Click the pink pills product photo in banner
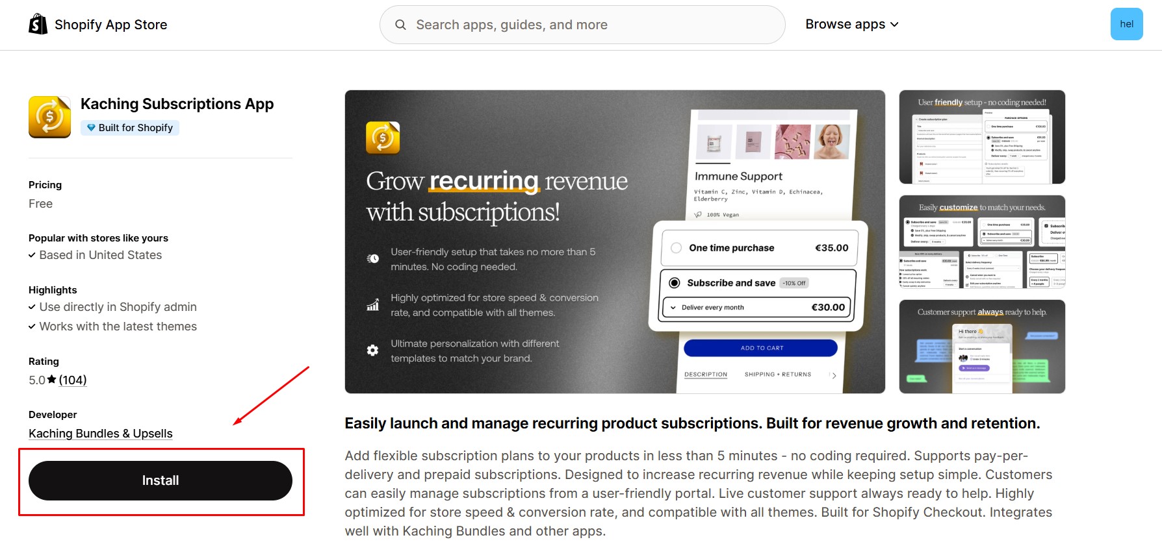 [x=793, y=142]
